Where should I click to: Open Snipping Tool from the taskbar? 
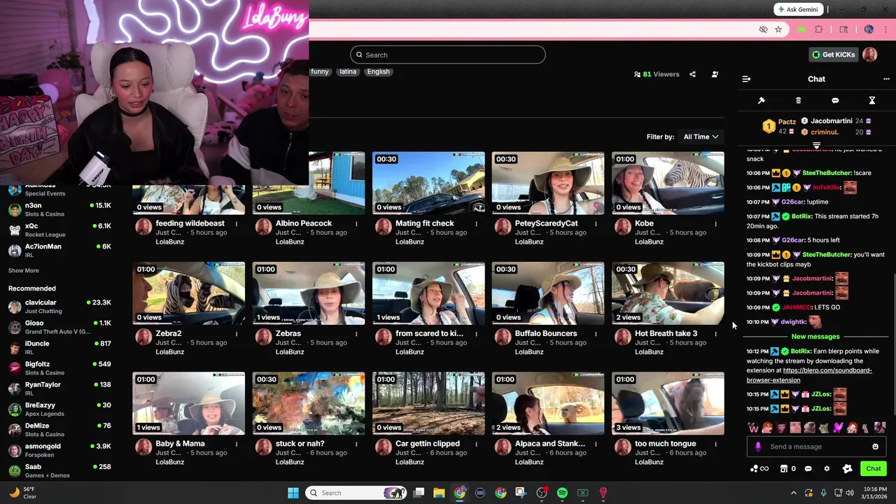tap(521, 493)
